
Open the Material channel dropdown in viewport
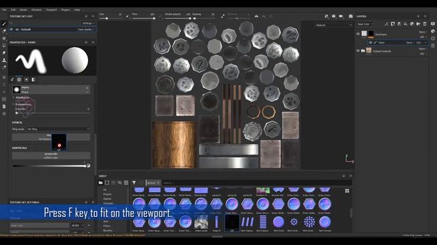(334, 25)
